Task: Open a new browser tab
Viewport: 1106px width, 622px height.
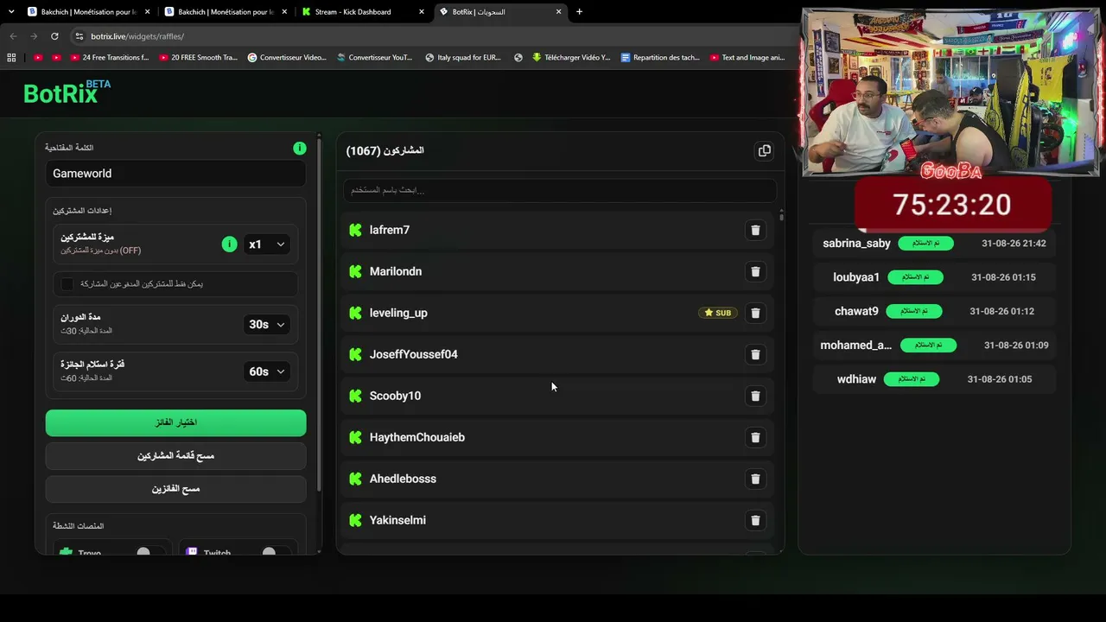Action: coord(579,12)
